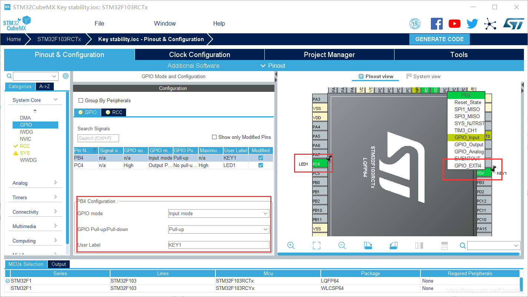The image size is (528, 297).
Task: Click the User Label input field
Action: coord(219,245)
